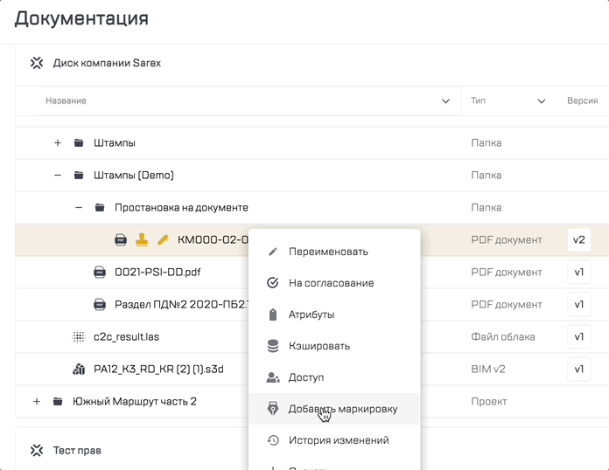Click the v1 version button for c2c_result.las
The width and height of the screenshot is (609, 470).
578,337
